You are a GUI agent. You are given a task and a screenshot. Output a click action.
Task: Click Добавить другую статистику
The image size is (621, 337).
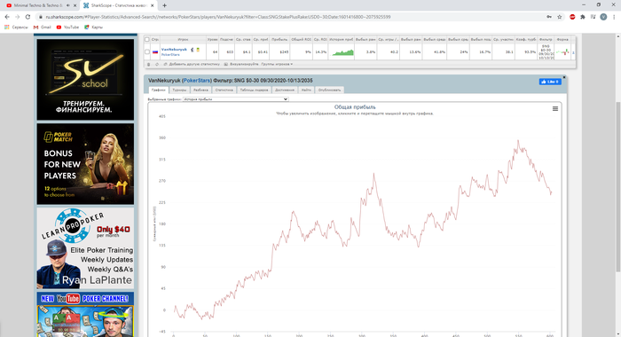click(192, 64)
